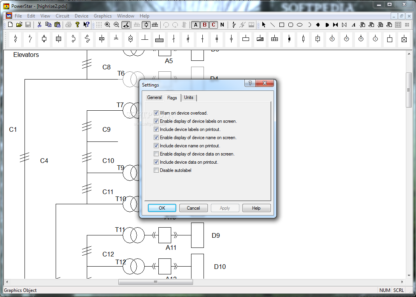Select the text 'A' tool

click(353, 25)
